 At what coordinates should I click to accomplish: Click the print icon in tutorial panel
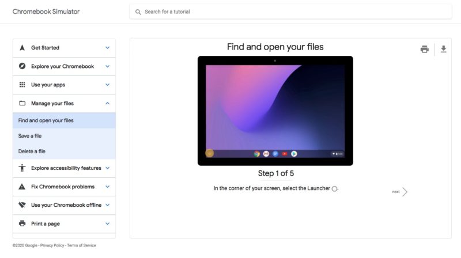pyautogui.click(x=424, y=50)
